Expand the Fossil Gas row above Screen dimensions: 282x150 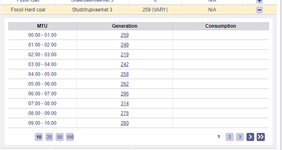tap(260, 1)
